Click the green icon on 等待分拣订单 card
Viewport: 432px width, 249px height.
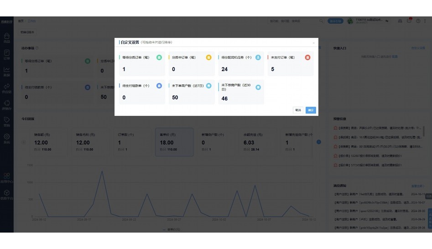pyautogui.click(x=159, y=57)
